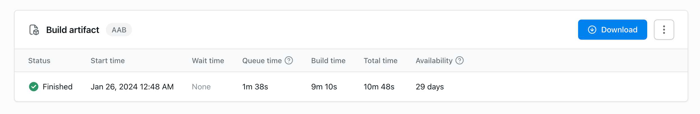Click the download arrow icon
700x114 pixels.
(592, 30)
